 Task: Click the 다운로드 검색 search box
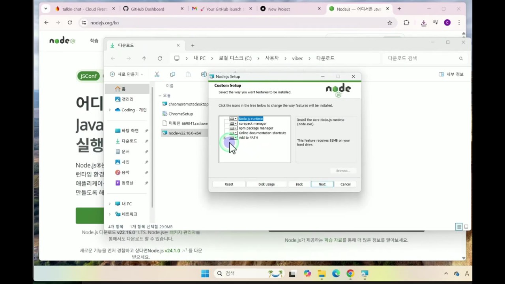(x=424, y=58)
